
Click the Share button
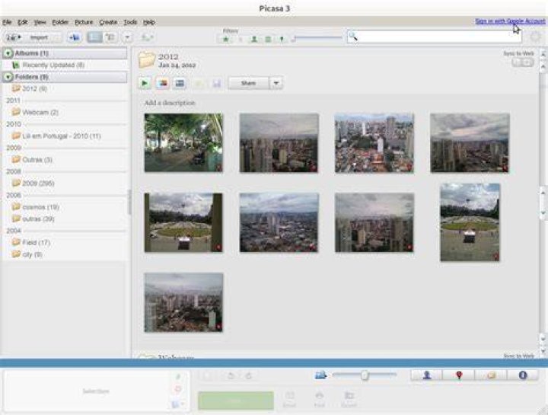pyautogui.click(x=248, y=83)
